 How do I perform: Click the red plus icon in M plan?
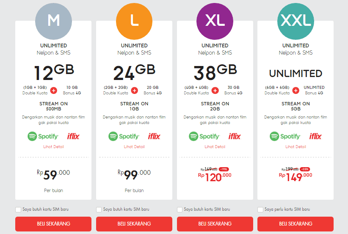tap(53, 91)
